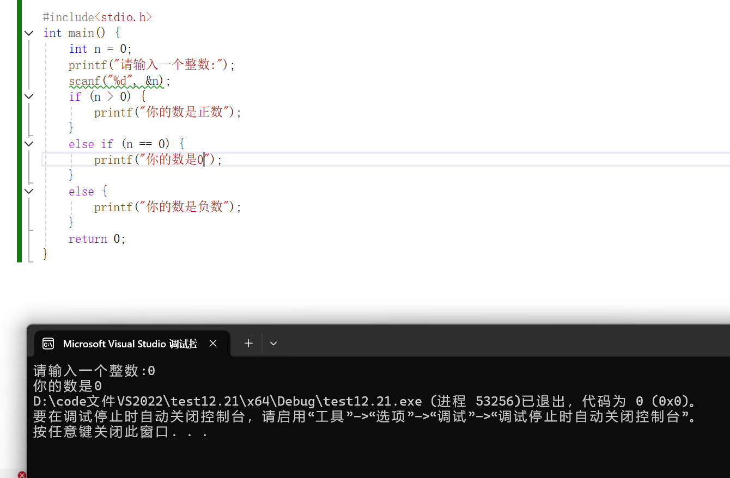This screenshot has height=478, width=730.
Task: Click the printf("你的数是正数") statement
Action: (168, 112)
